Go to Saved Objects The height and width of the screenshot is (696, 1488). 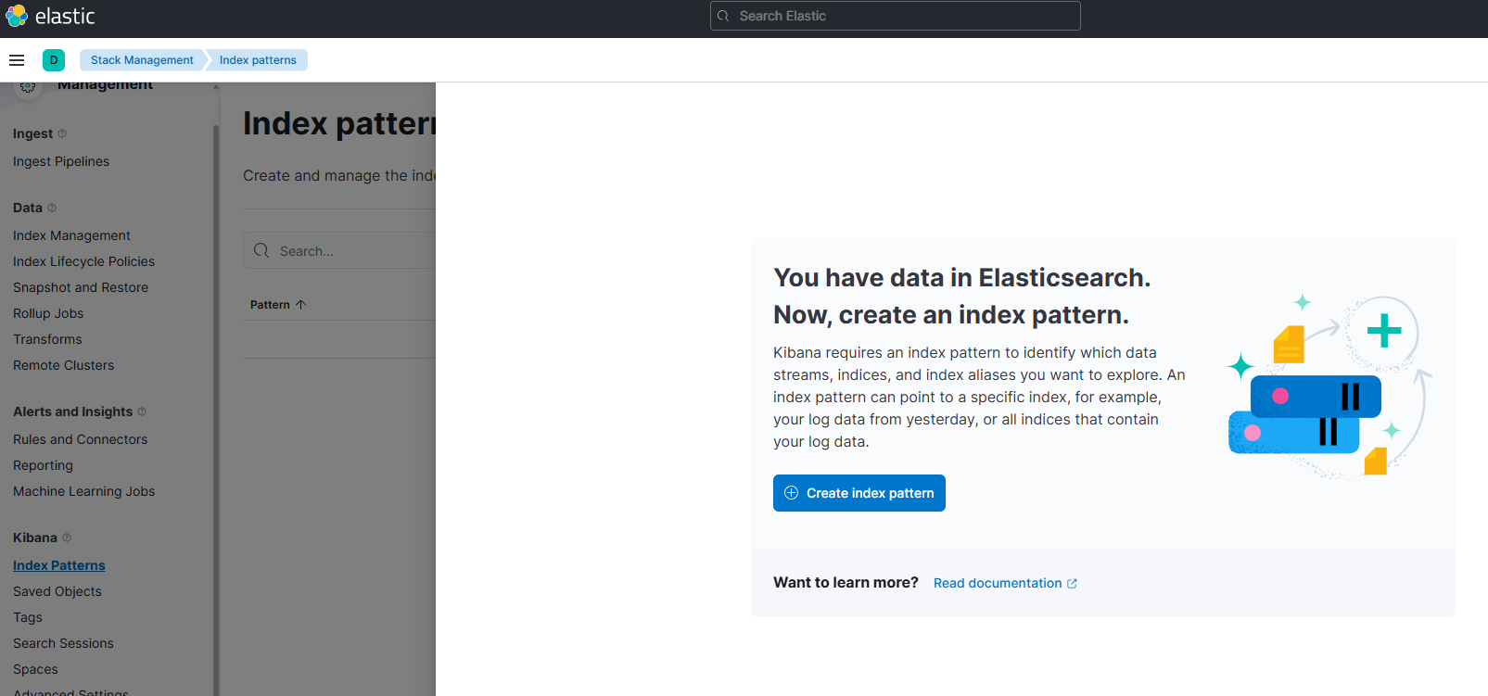pyautogui.click(x=57, y=591)
